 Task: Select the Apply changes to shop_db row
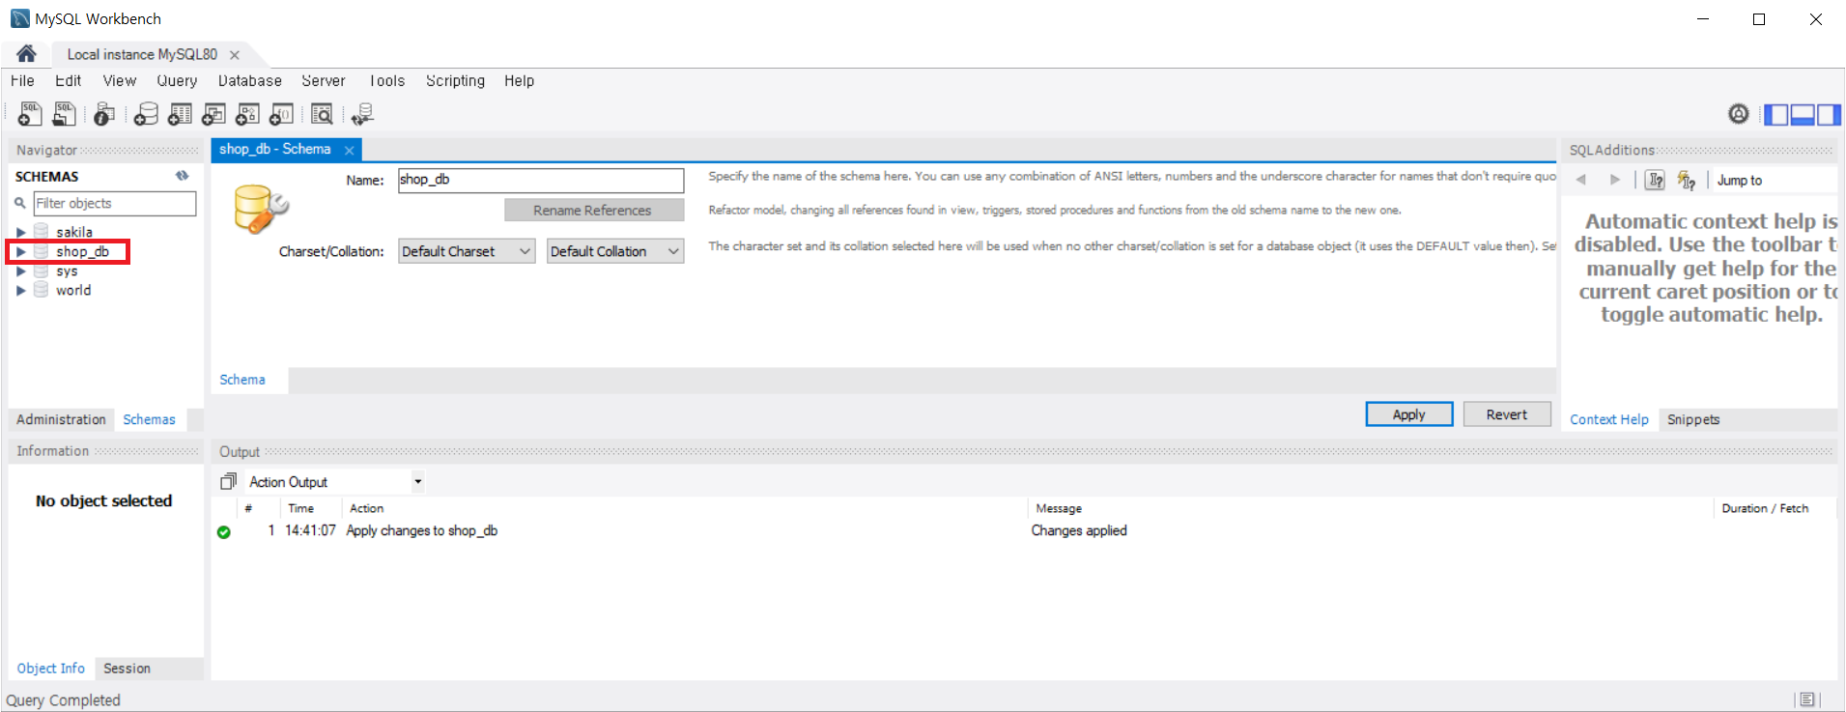tap(1024, 530)
